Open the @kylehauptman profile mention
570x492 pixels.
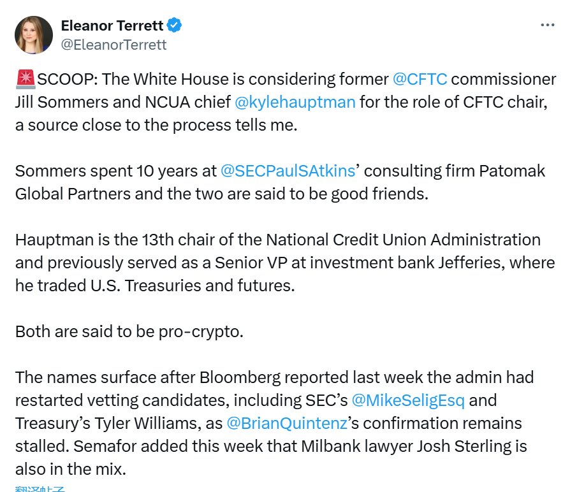[x=295, y=102]
